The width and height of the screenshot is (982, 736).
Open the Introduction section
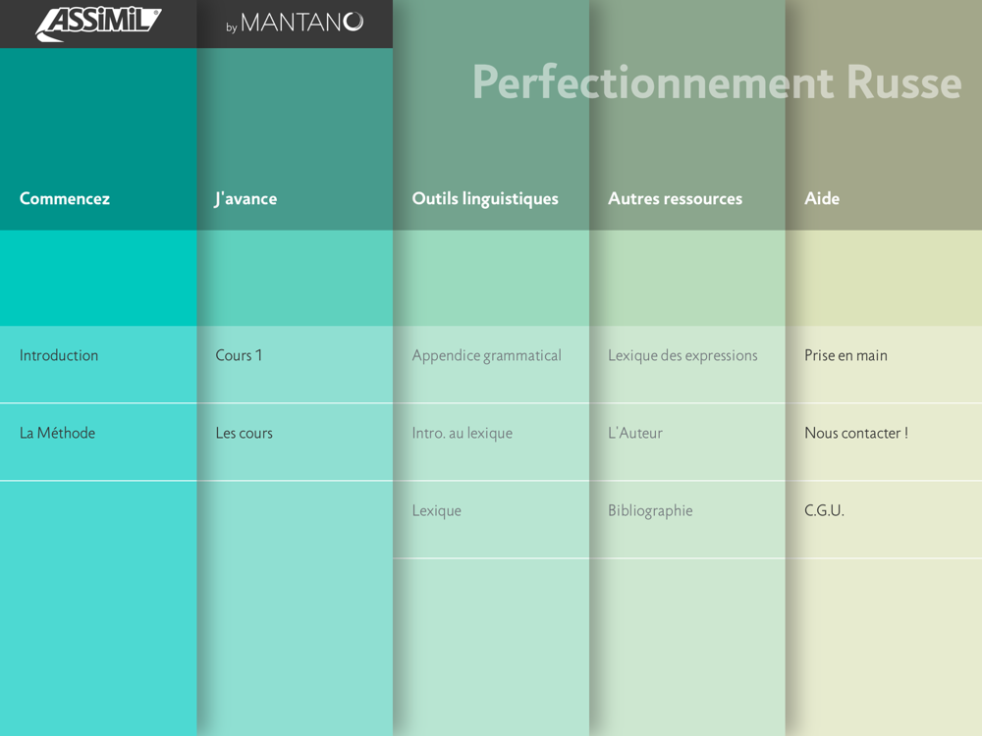coord(98,364)
